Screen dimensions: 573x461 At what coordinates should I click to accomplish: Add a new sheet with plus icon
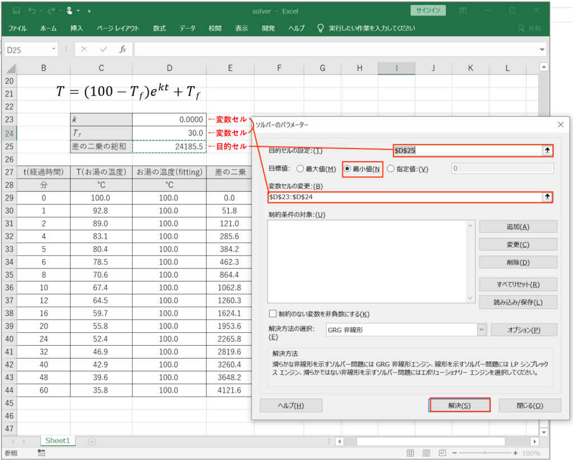click(92, 441)
